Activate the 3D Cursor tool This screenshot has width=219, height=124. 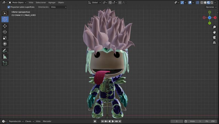(5, 19)
